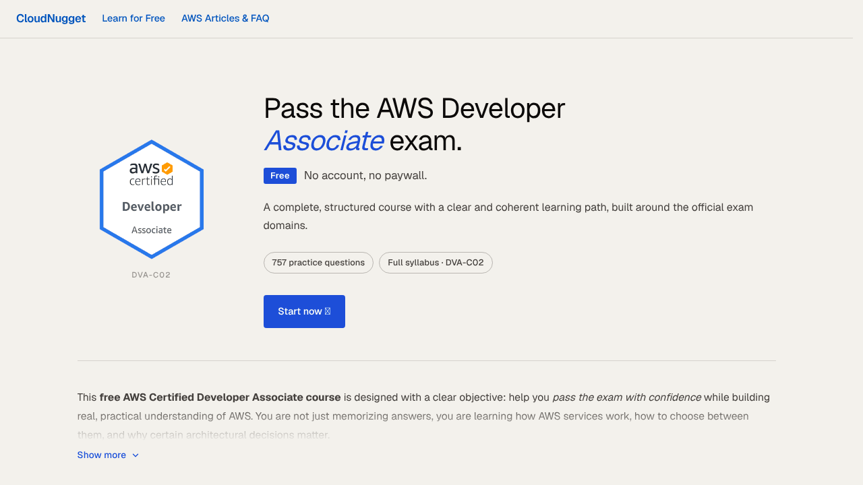863x485 pixels.
Task: Expand description with Show more
Action: coord(108,455)
